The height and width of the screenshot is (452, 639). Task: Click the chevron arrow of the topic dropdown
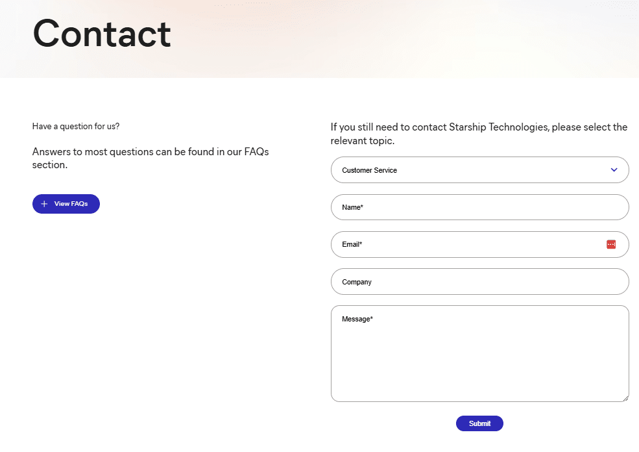coord(614,170)
